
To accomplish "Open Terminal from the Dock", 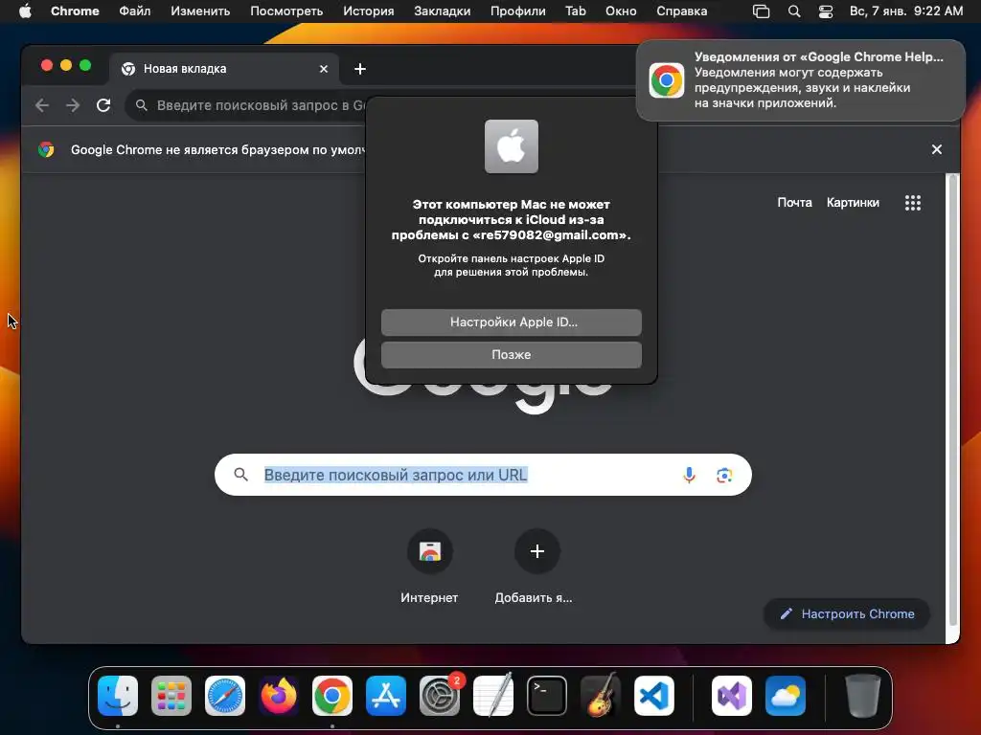I will coord(547,695).
